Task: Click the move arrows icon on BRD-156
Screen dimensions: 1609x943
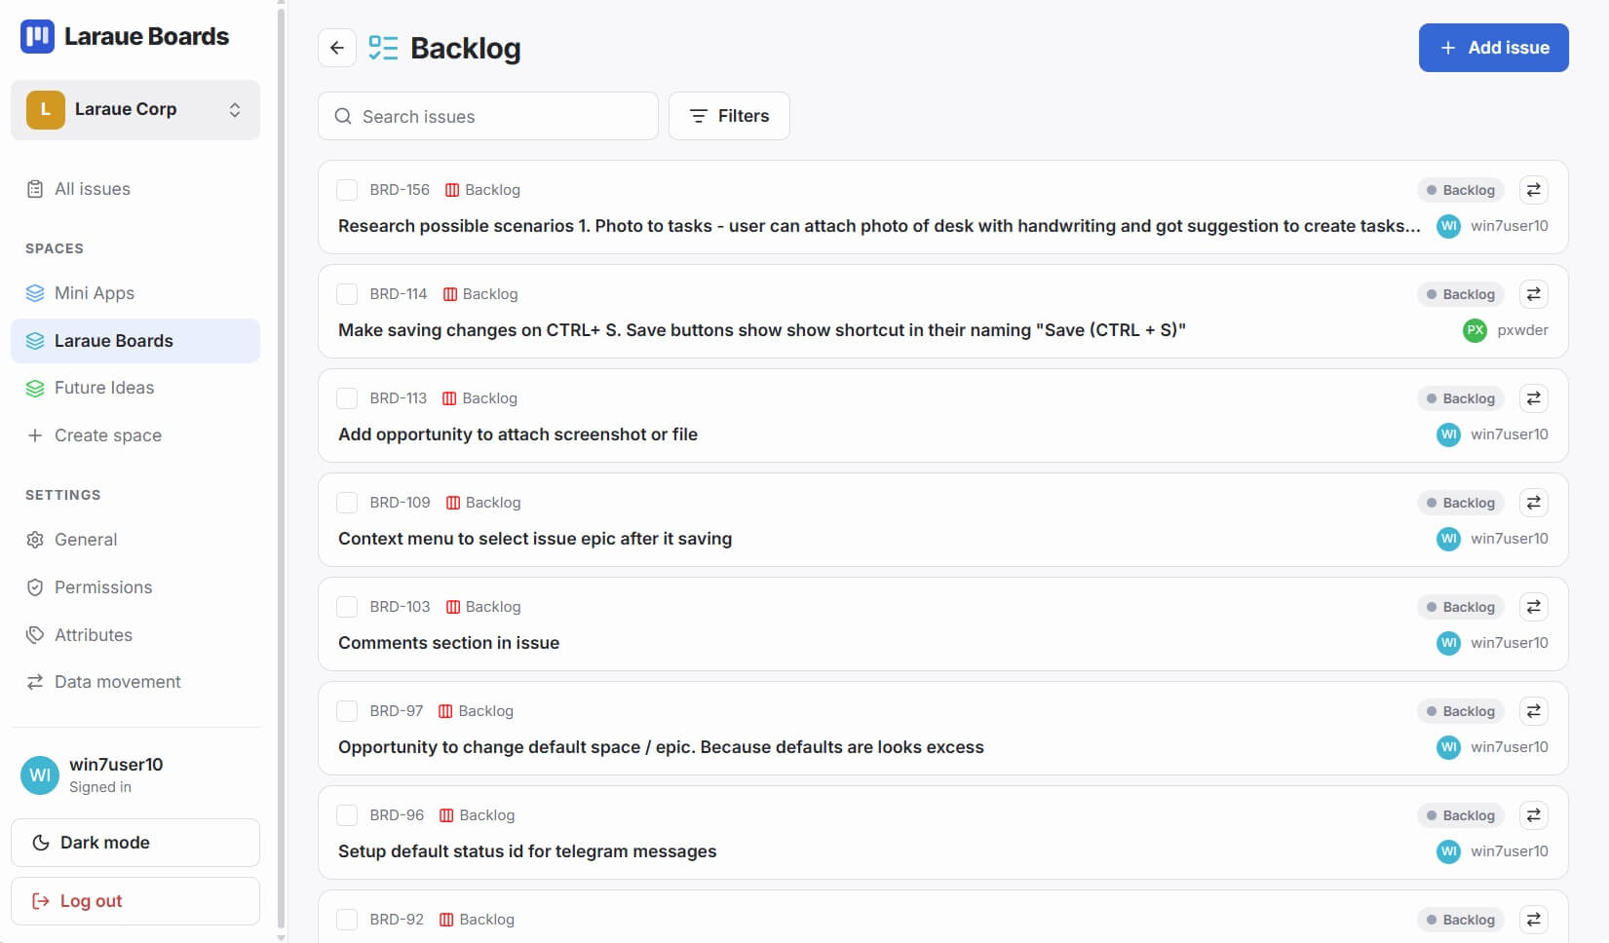Action: (x=1533, y=190)
